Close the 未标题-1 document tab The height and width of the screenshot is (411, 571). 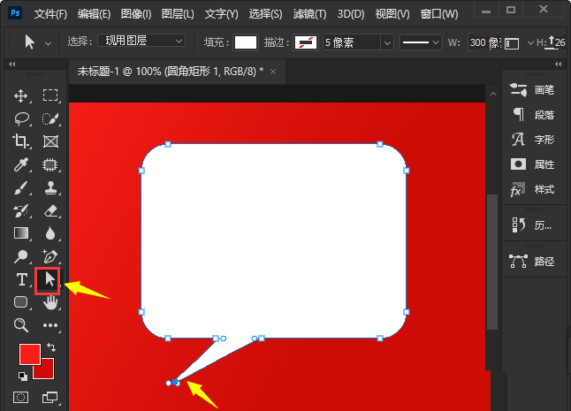273,72
